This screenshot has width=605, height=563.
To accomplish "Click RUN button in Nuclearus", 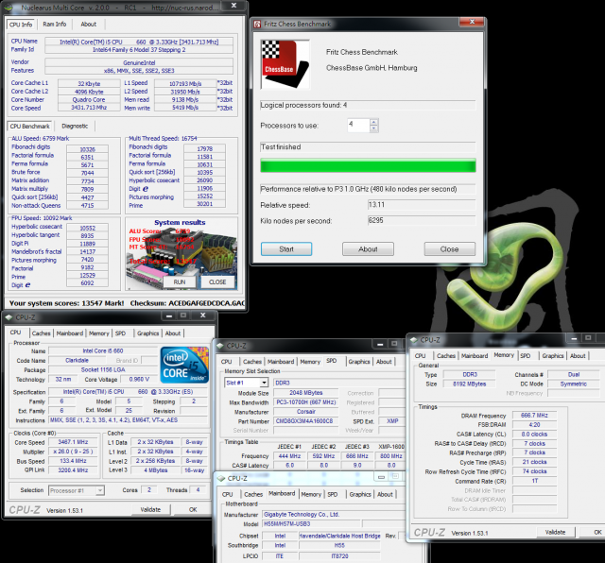I will point(180,281).
